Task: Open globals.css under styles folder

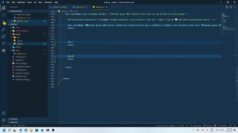Action: tap(21, 54)
